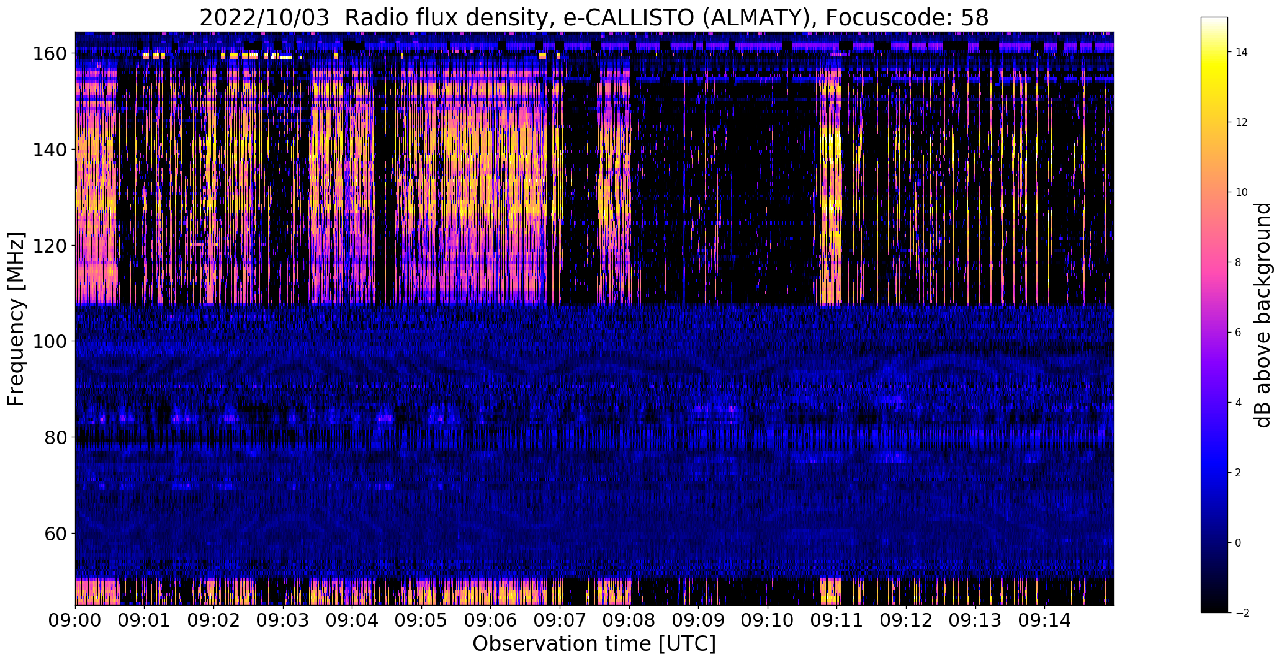Click the 60 frequency tick label
Viewport: 1282px width, 662px height.
(55, 534)
